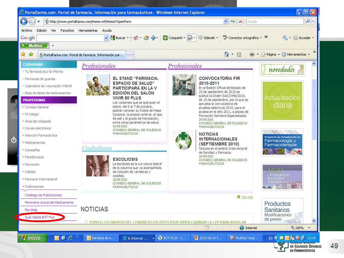Click the novedades banner
This screenshot has width=344, height=258.
[x=282, y=70]
